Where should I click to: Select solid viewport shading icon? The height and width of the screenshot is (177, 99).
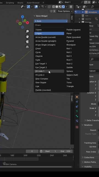[57, 7]
